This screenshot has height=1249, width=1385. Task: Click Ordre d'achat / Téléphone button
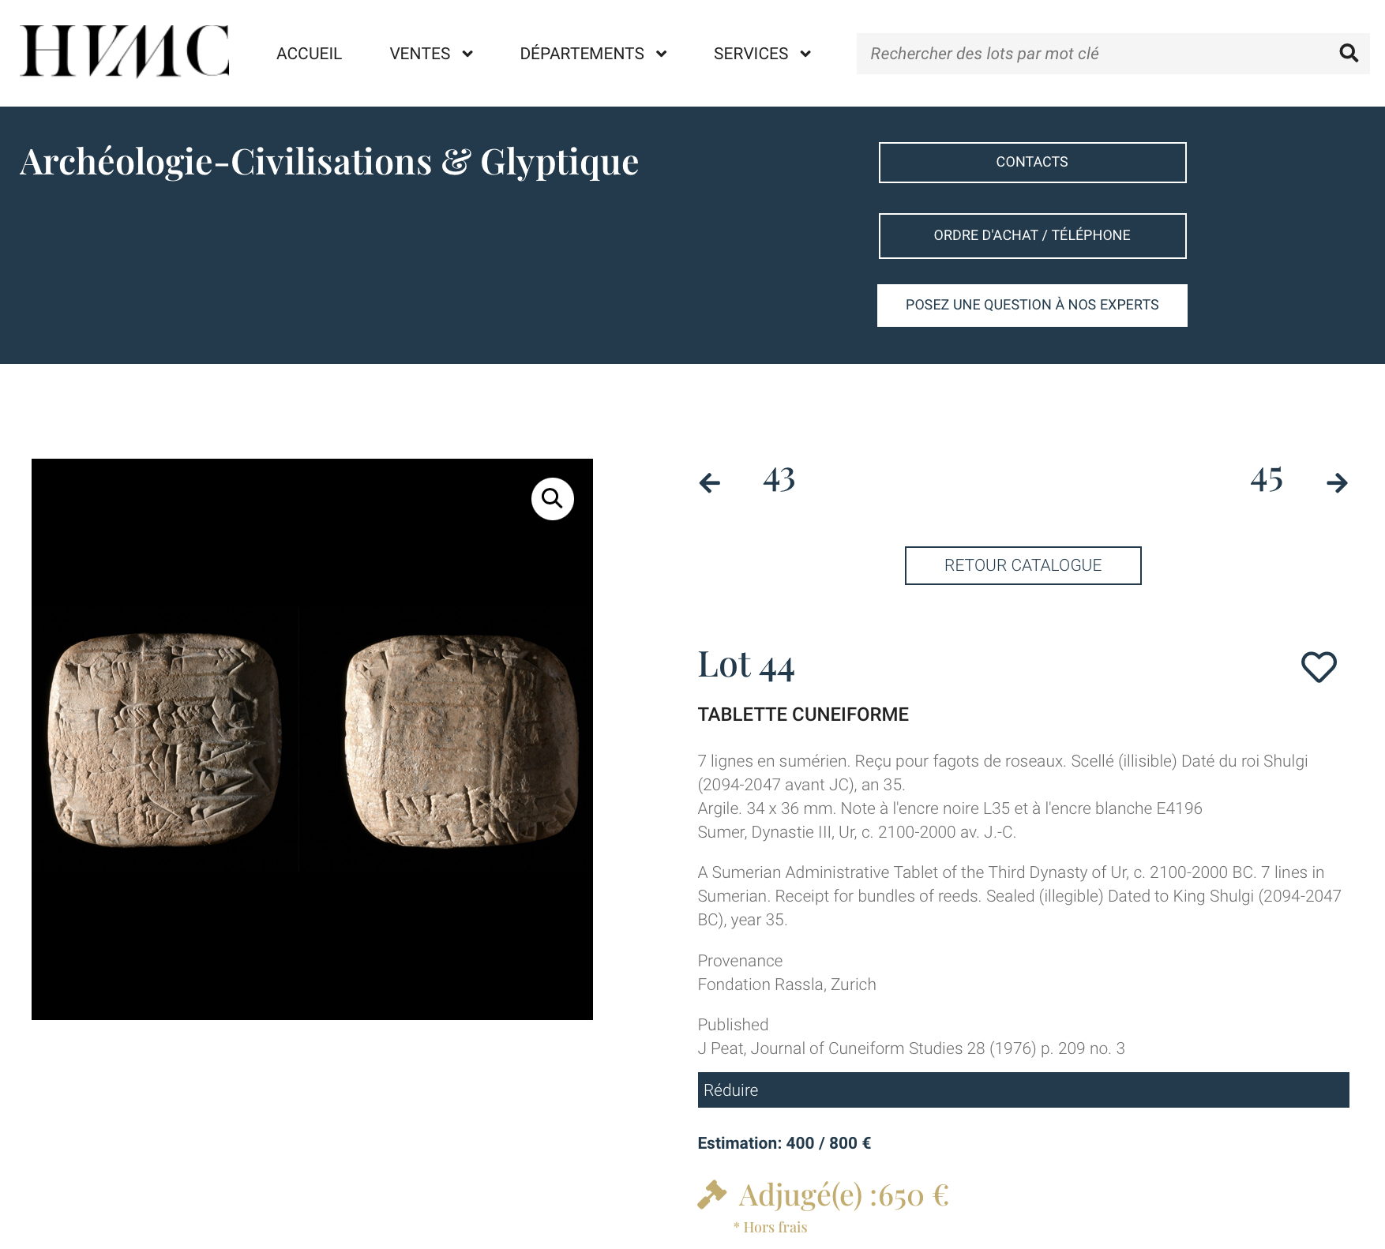point(1032,236)
